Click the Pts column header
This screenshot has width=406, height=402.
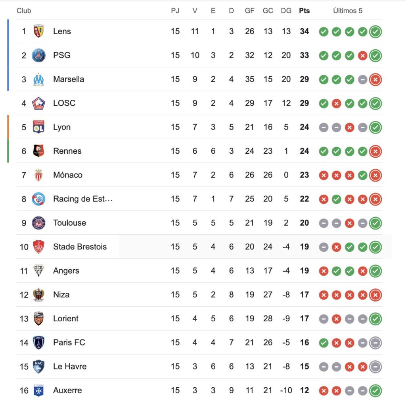(304, 11)
